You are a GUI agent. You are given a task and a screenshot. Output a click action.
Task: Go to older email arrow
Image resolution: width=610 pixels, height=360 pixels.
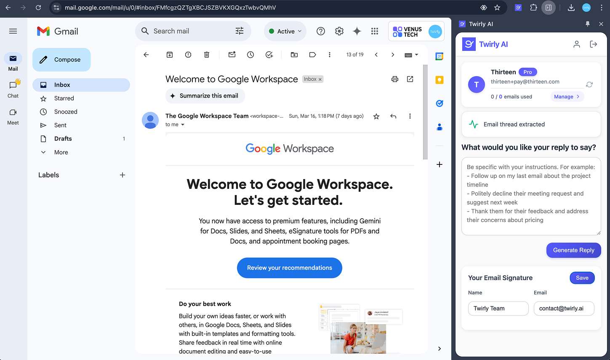click(393, 55)
